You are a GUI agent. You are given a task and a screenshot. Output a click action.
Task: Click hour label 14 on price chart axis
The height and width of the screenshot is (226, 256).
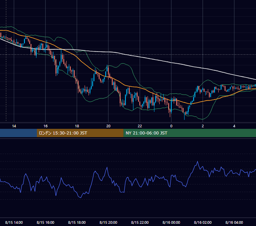click(14, 126)
